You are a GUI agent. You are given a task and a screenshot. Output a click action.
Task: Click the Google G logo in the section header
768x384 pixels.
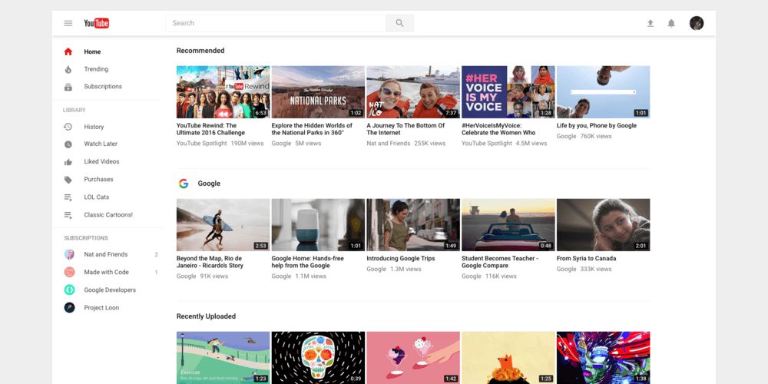pyautogui.click(x=184, y=184)
